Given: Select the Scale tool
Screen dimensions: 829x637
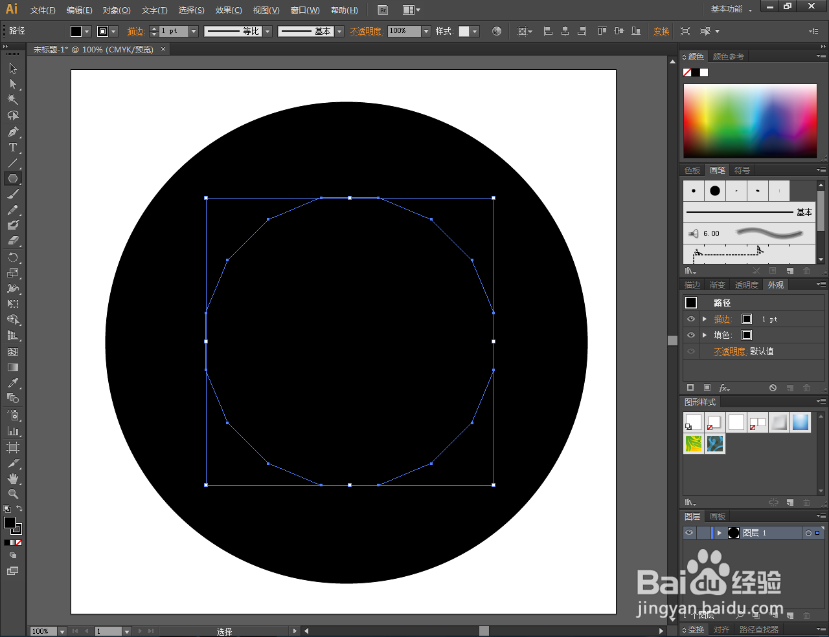Looking at the screenshot, I should click(x=12, y=273).
